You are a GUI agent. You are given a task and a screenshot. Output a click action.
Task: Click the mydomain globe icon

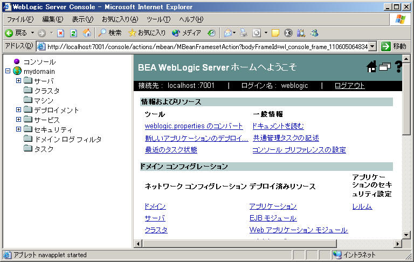pyautogui.click(x=17, y=71)
